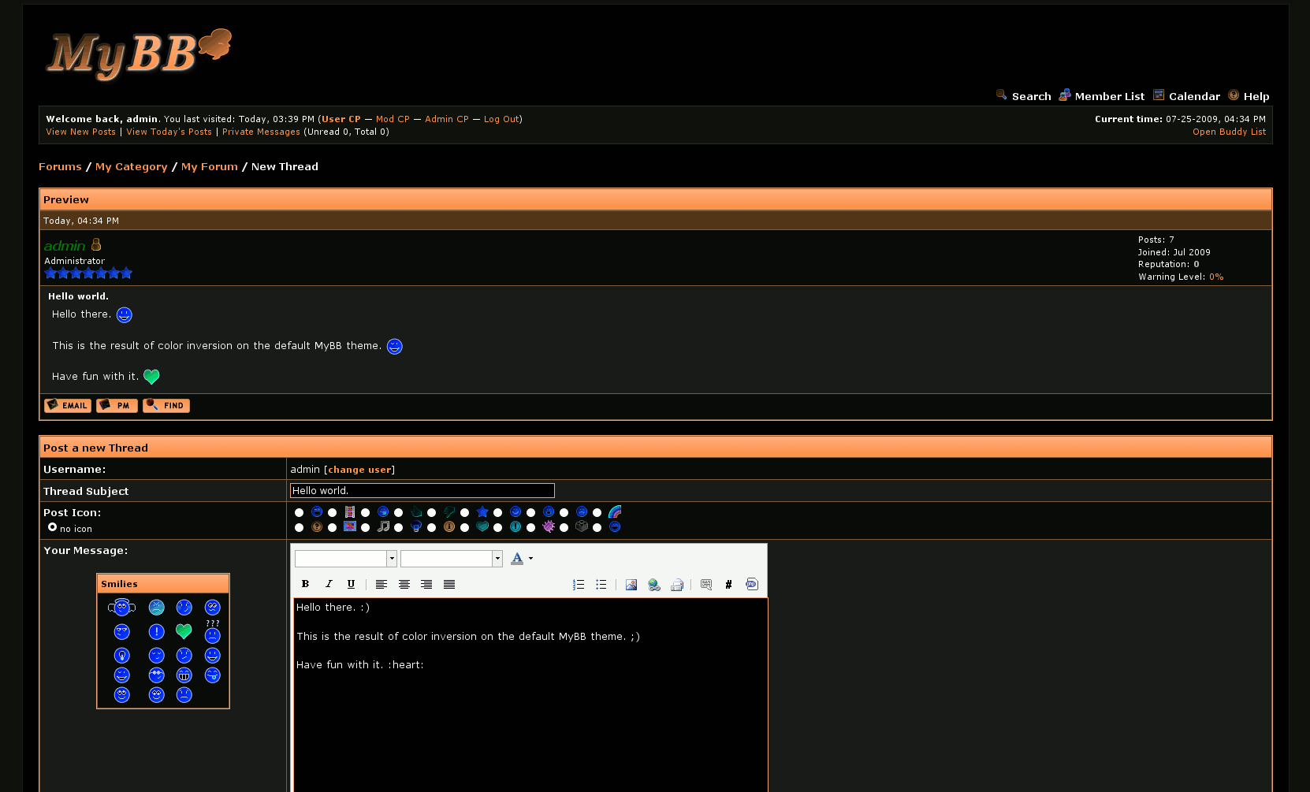Open Private Messages

pyautogui.click(x=261, y=132)
